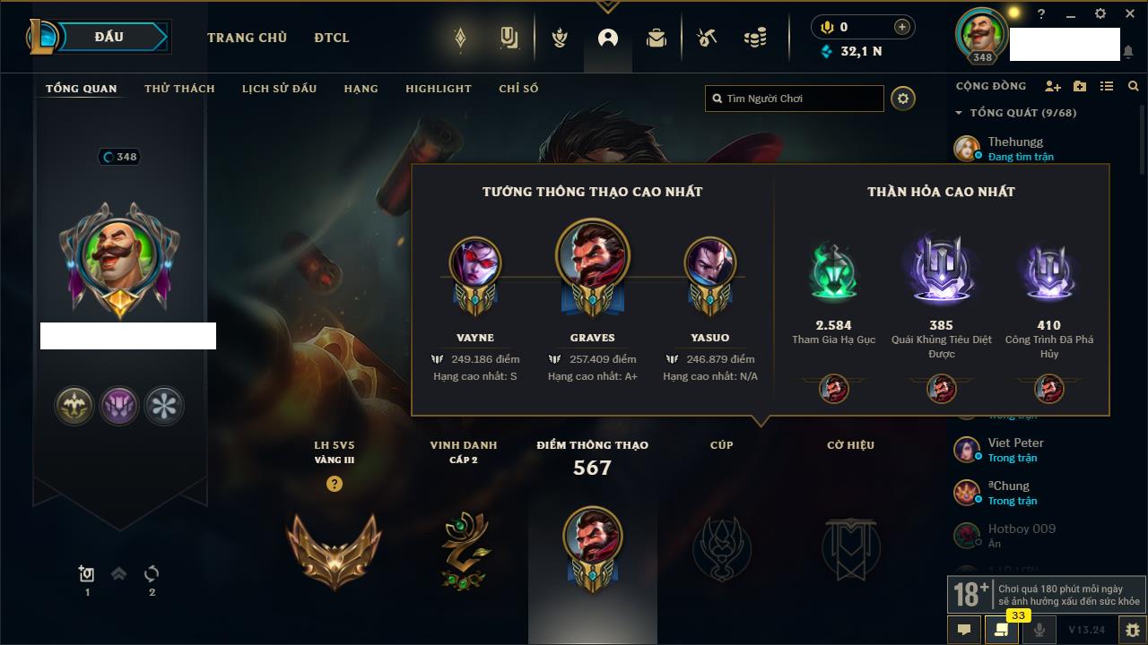Open the Collection backpack icon
The width and height of the screenshot is (1148, 645).
coord(657,38)
